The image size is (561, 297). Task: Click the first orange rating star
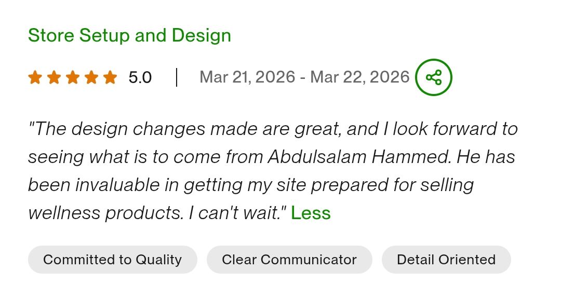click(x=35, y=77)
